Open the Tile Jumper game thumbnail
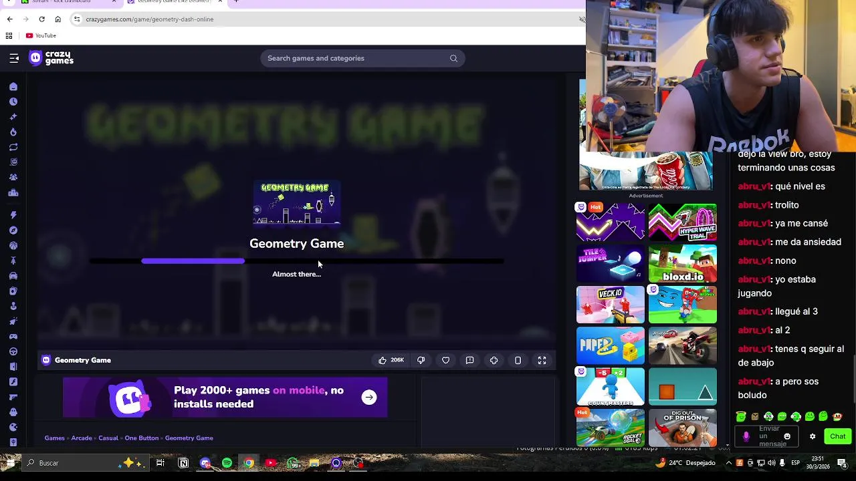 (x=611, y=263)
